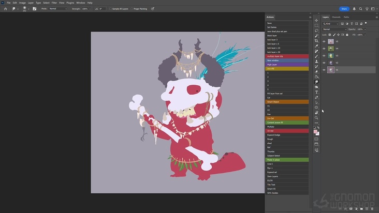Open the Image menu

click(x=22, y=3)
